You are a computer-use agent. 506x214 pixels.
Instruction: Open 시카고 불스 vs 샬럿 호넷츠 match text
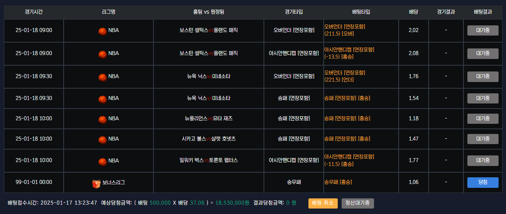(208, 139)
